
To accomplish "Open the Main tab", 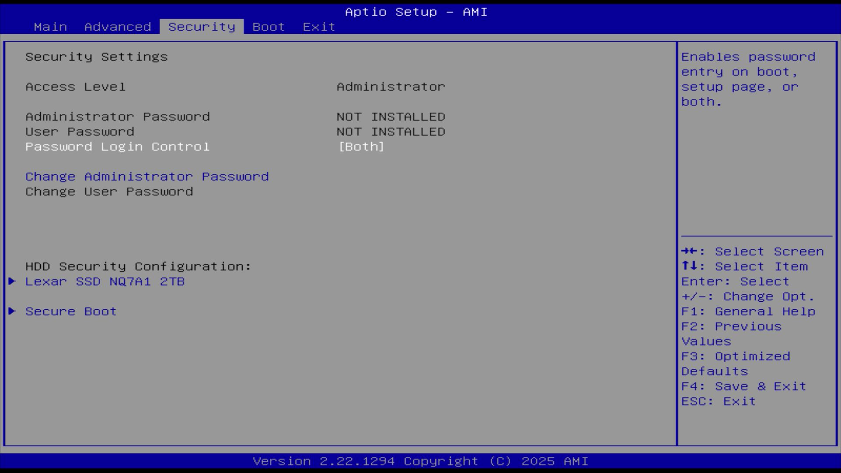I will tap(50, 27).
